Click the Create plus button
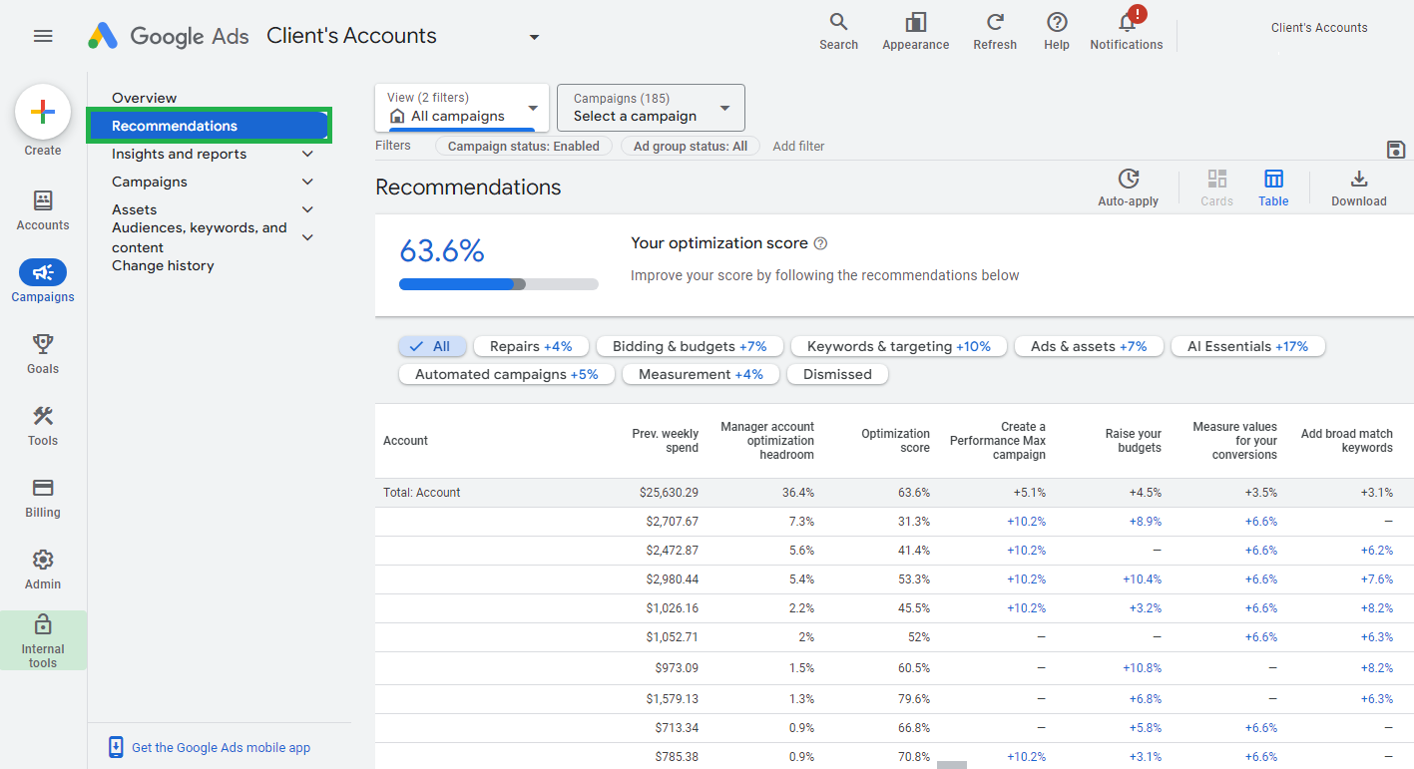Screen dimensions: 1414x769 43,112
